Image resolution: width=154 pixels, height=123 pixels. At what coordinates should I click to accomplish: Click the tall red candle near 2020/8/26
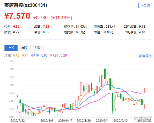point(81,89)
